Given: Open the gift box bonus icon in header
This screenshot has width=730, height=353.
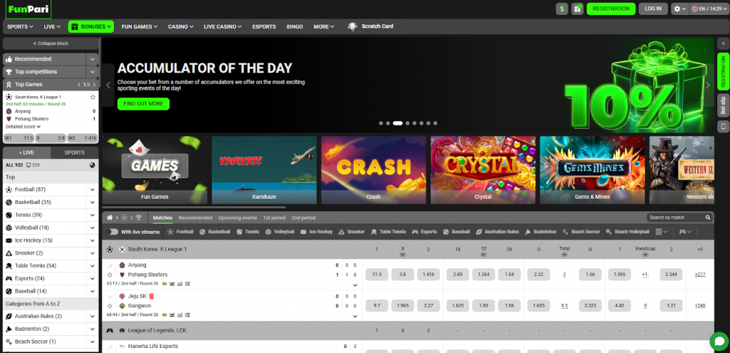Looking at the screenshot, I should pyautogui.click(x=577, y=9).
